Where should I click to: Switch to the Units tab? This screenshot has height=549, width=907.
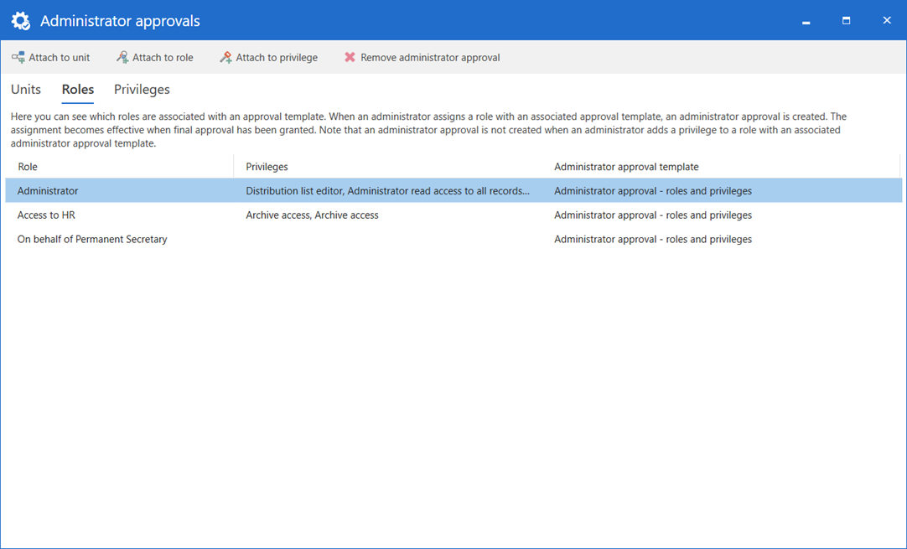(26, 89)
